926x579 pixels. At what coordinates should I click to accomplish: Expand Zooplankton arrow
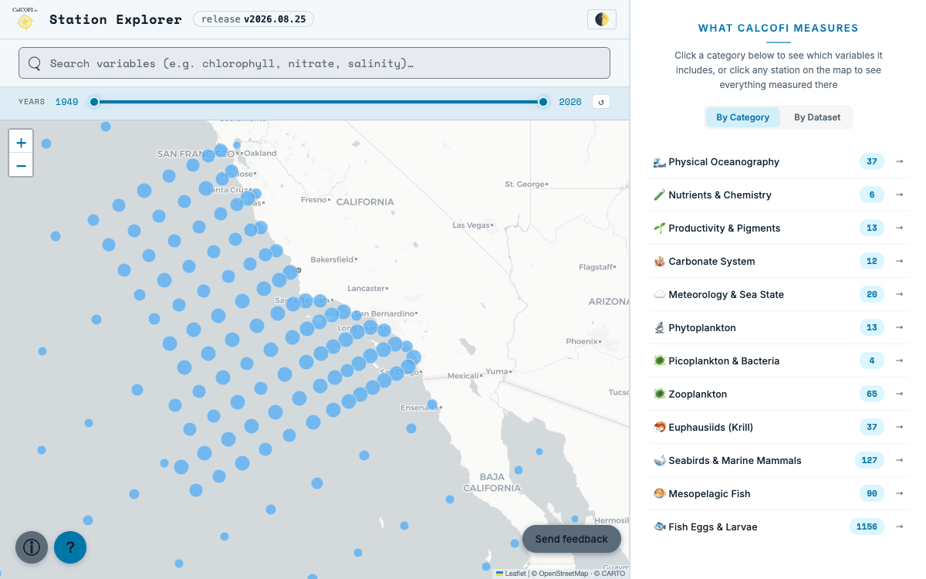[899, 394]
